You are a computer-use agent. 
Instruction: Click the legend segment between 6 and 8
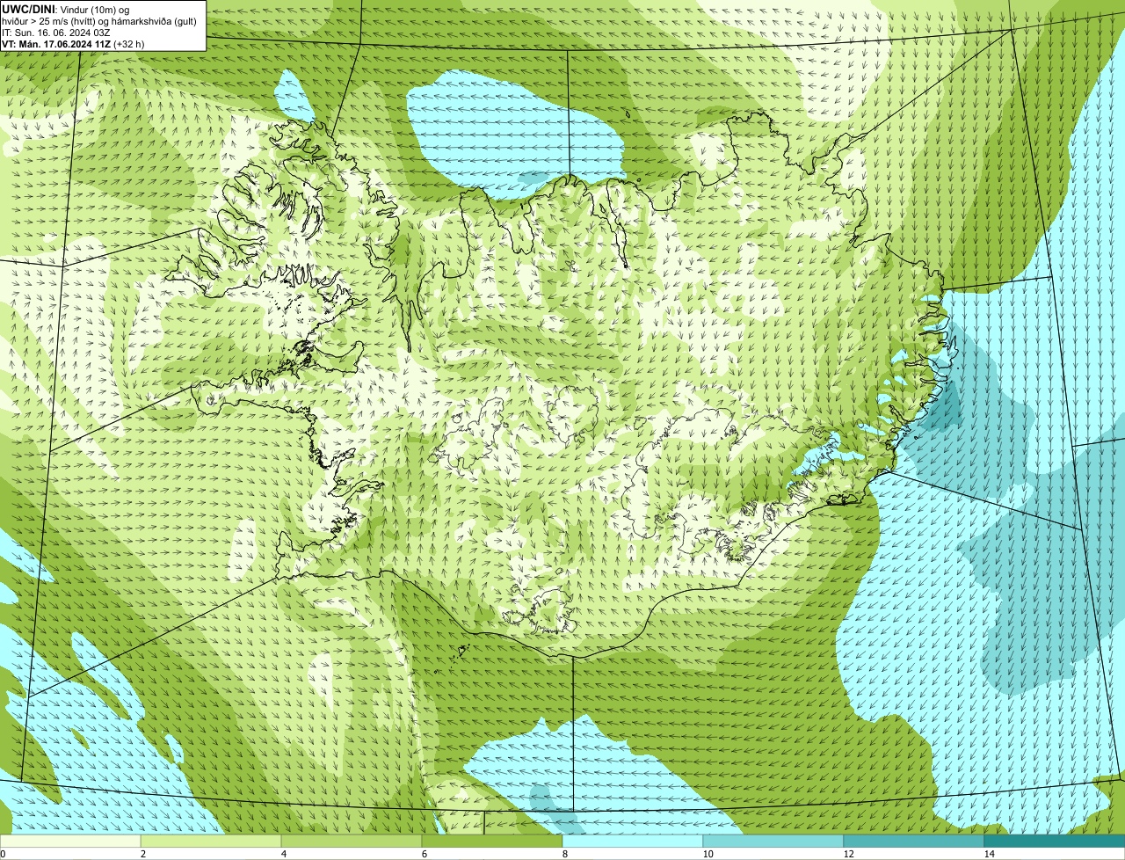(492, 841)
